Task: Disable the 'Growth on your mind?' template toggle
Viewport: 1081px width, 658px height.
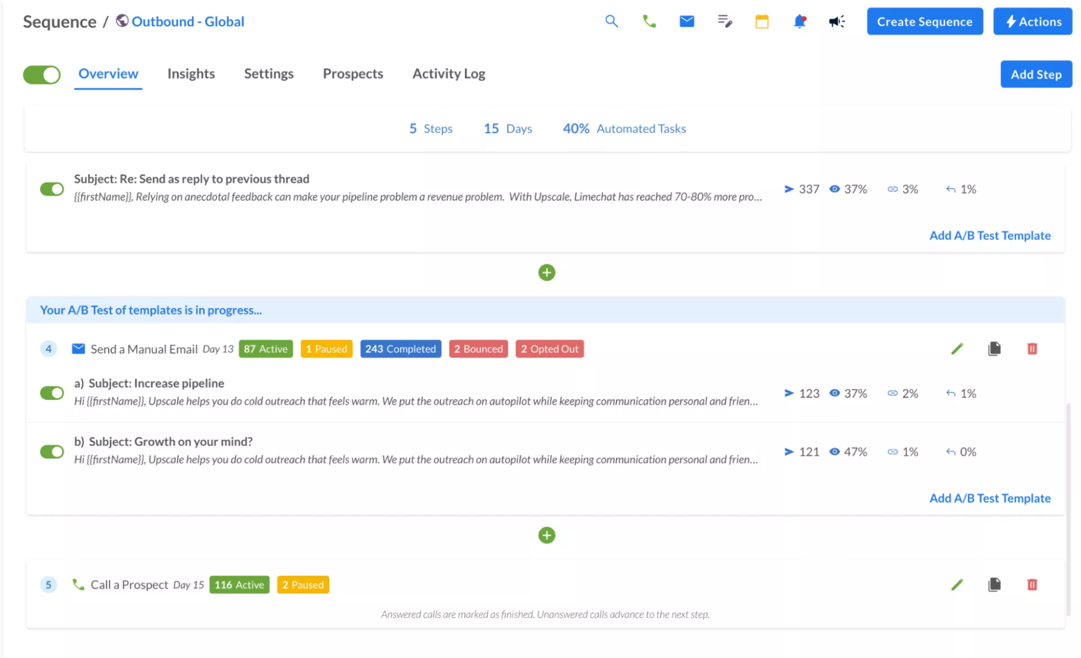Action: coord(52,451)
